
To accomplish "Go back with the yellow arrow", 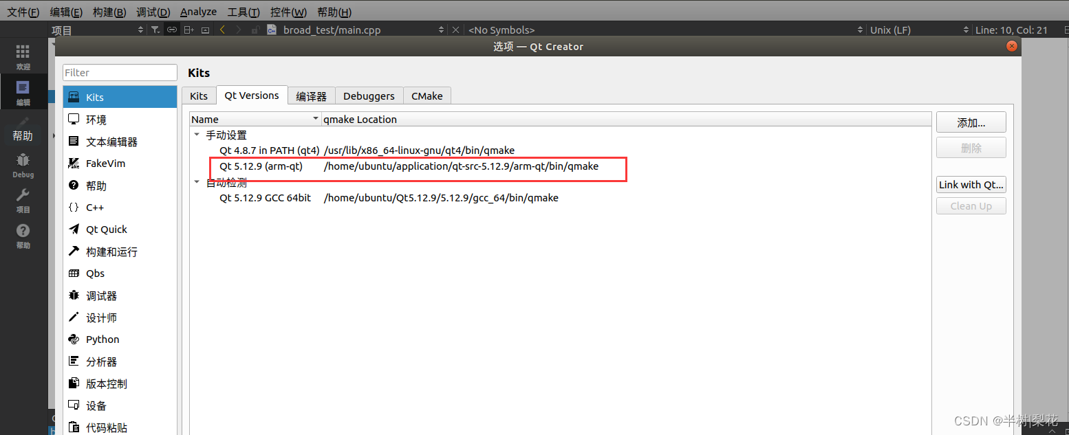I will coord(222,30).
